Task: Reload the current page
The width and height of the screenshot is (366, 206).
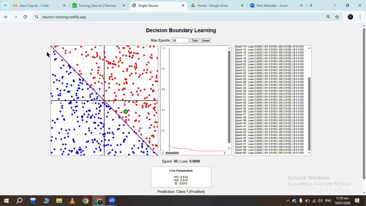Action: click(25, 17)
